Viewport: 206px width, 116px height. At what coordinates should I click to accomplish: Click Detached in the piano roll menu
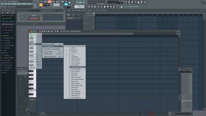pos(35,68)
